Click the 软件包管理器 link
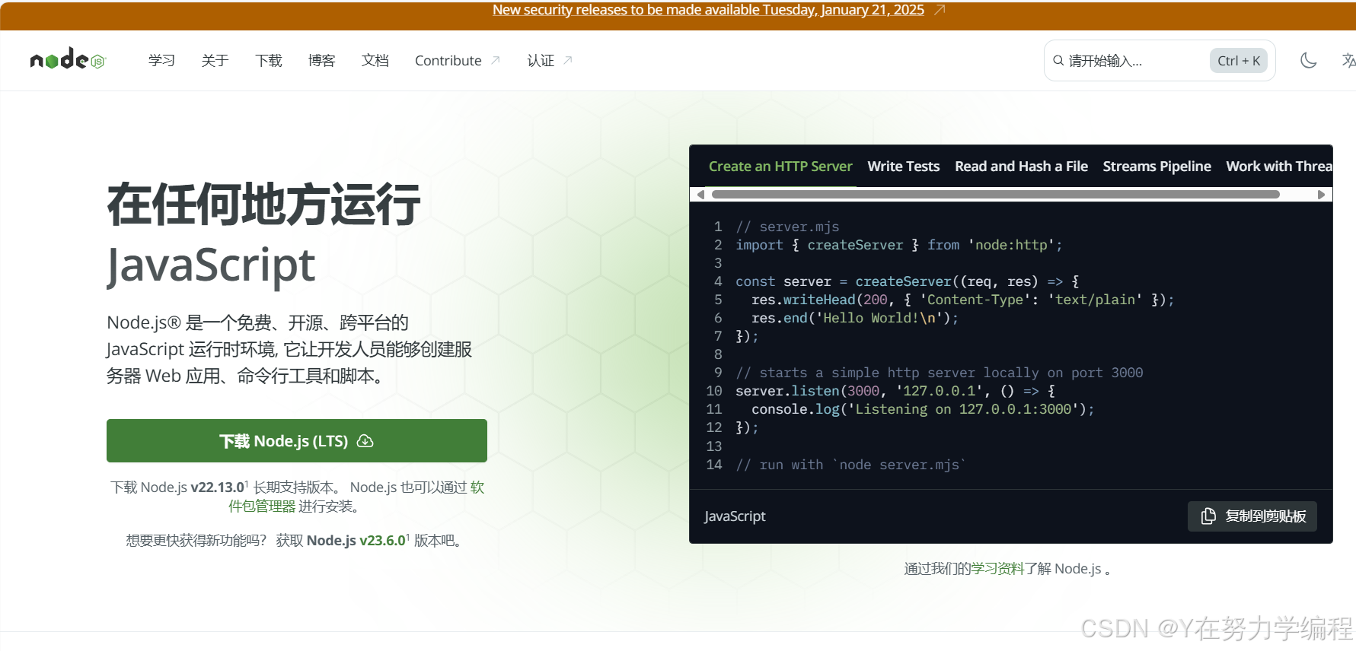This screenshot has height=651, width=1356. click(262, 507)
